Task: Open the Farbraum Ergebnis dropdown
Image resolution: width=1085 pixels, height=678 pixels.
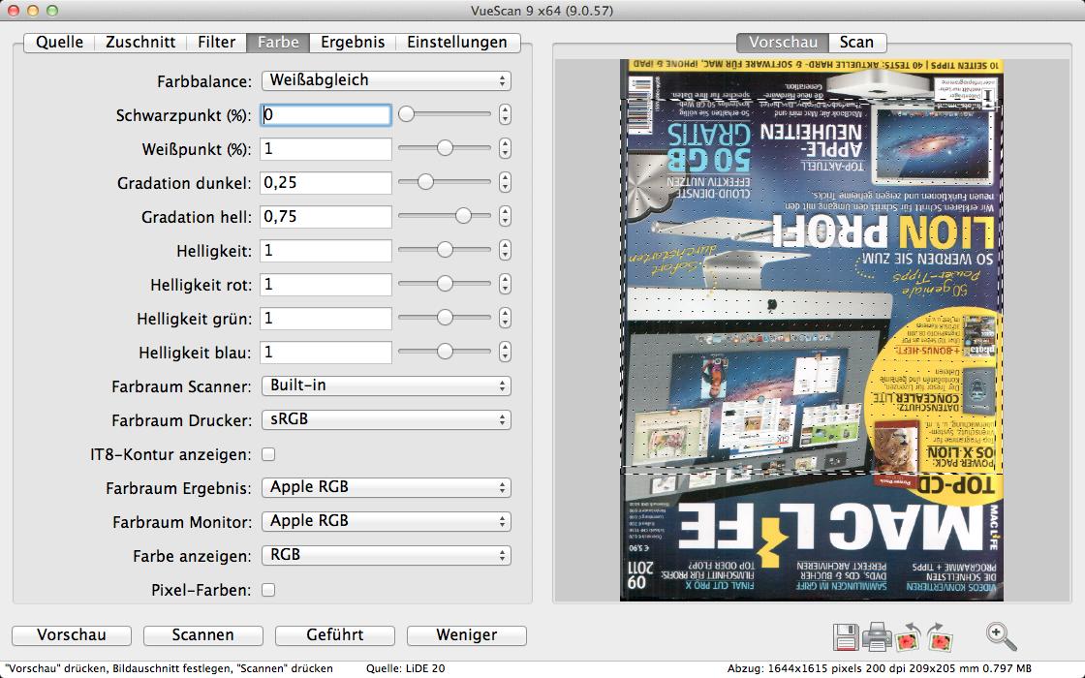Action: tap(387, 487)
